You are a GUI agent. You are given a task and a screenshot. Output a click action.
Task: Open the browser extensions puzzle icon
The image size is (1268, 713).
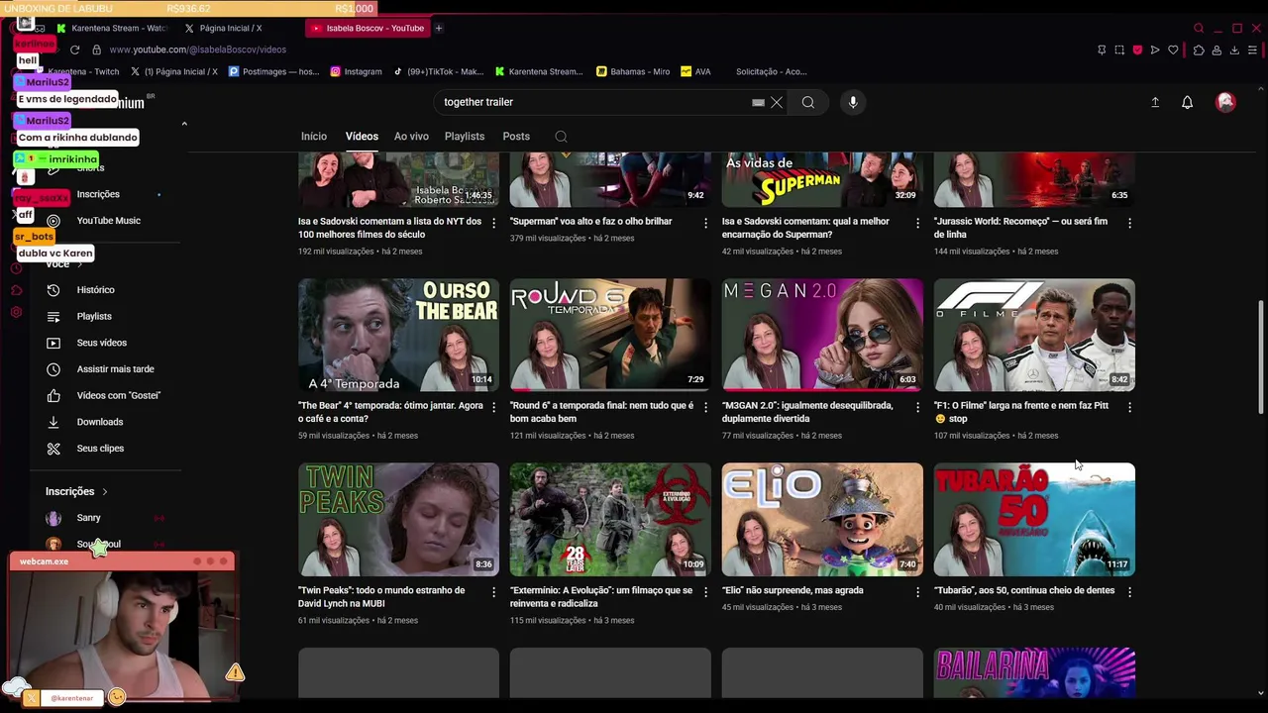point(1199,50)
